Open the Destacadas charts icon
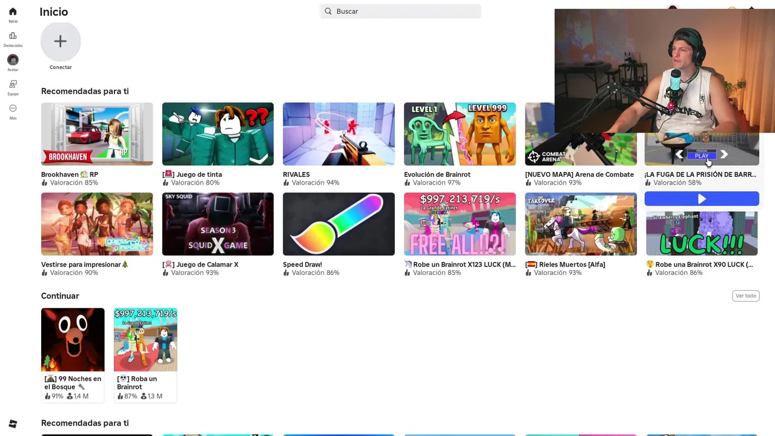This screenshot has width=775, height=436. (x=13, y=36)
